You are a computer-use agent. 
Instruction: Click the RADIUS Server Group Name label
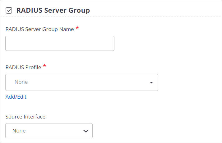pos(40,29)
